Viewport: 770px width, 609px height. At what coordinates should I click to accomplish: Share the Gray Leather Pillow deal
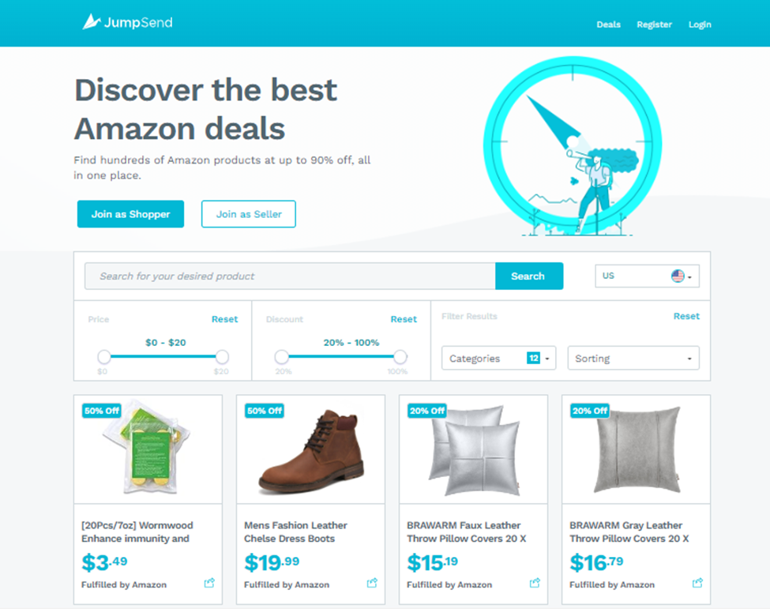pyautogui.click(x=698, y=583)
